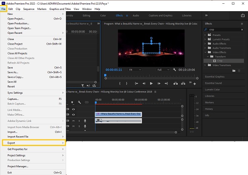Open the Full playback resolution dropdown
The height and width of the screenshot is (175, 248).
click(x=163, y=70)
